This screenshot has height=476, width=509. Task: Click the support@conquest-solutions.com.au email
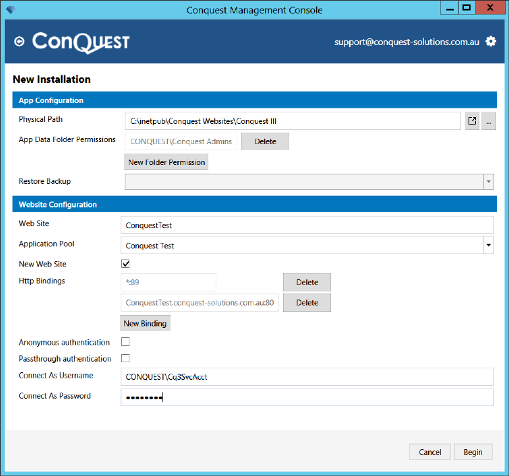pos(407,42)
